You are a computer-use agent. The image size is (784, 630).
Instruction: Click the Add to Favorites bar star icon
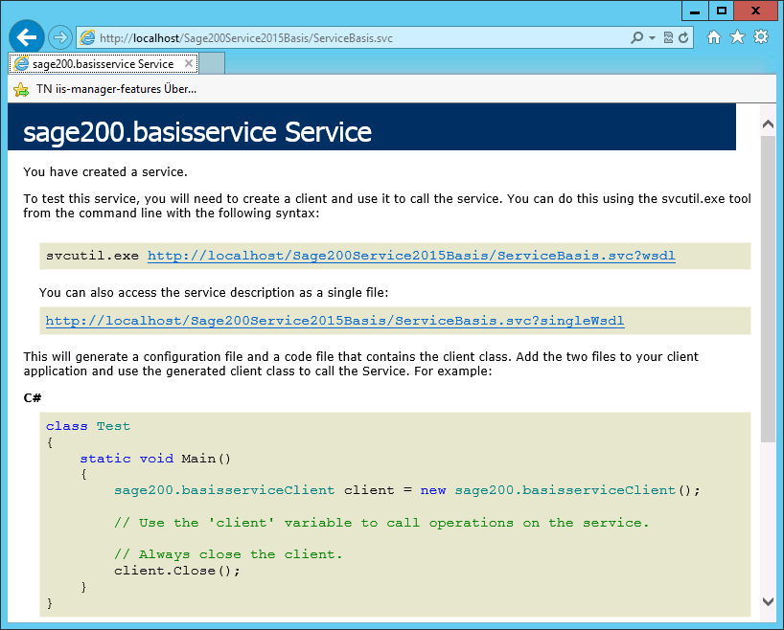[21, 89]
